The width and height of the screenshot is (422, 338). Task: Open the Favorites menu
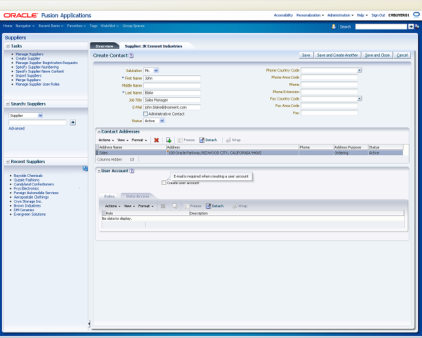click(x=76, y=26)
